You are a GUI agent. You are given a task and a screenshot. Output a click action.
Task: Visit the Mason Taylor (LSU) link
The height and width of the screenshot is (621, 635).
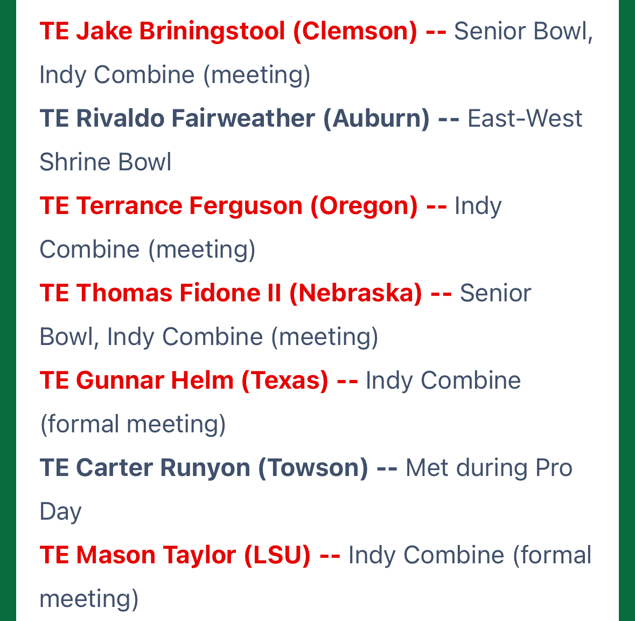click(x=175, y=555)
